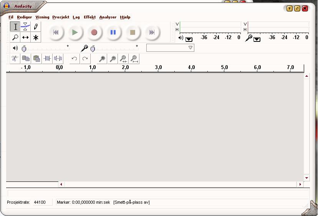Open the Prosjekt menu
Image resolution: width=318 pixels, height=216 pixels.
click(61, 17)
